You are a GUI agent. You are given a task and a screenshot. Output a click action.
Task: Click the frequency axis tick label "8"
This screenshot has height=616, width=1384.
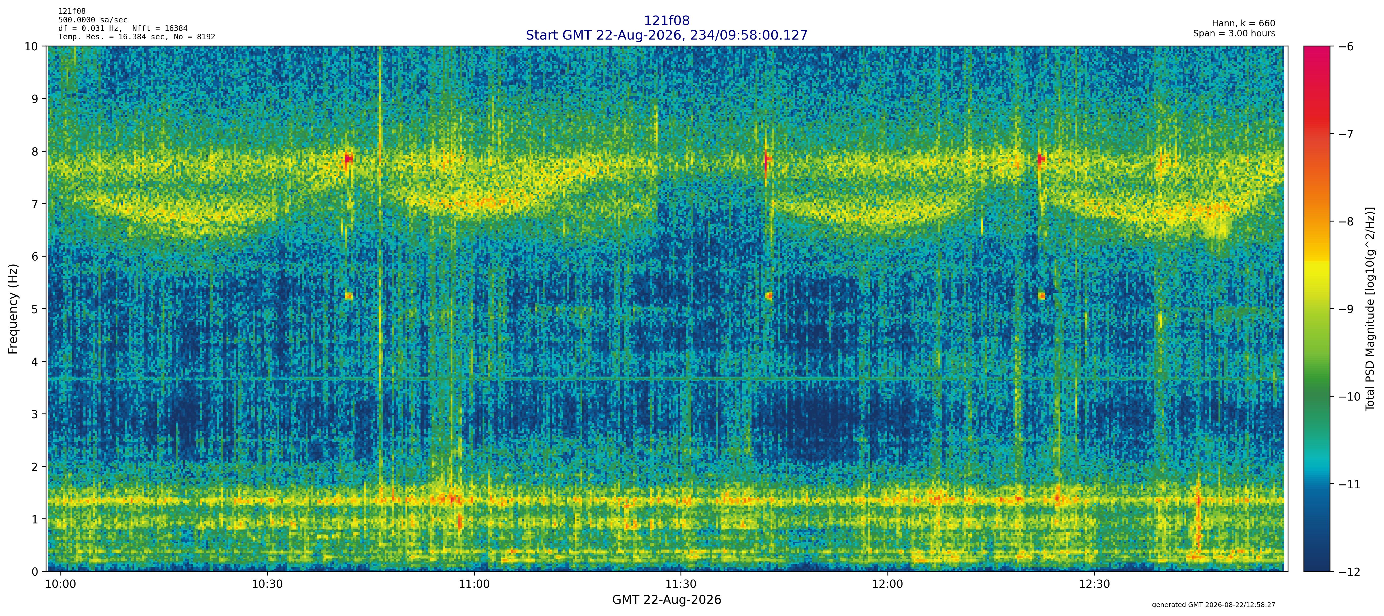click(x=35, y=151)
